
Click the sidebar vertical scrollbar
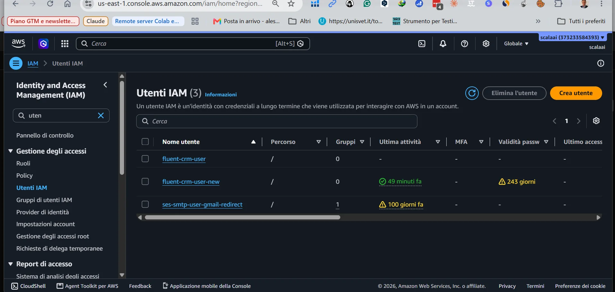pos(122,128)
